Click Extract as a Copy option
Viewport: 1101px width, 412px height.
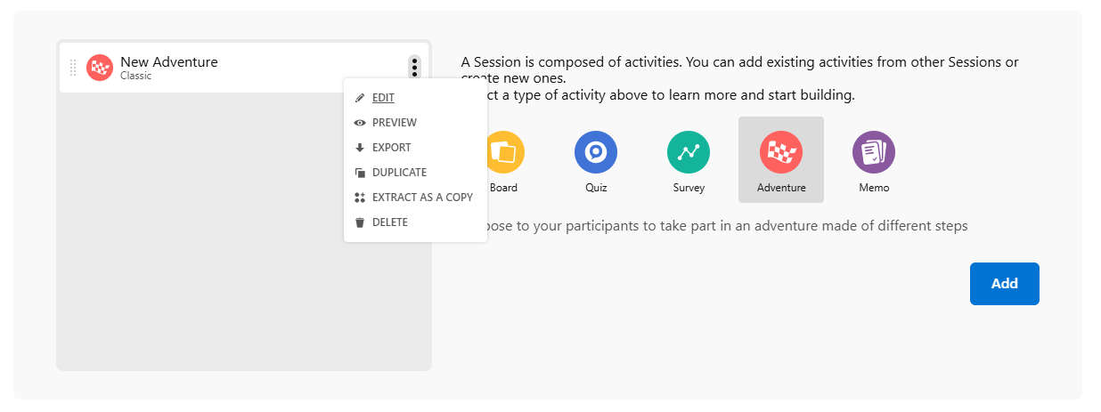[422, 198]
